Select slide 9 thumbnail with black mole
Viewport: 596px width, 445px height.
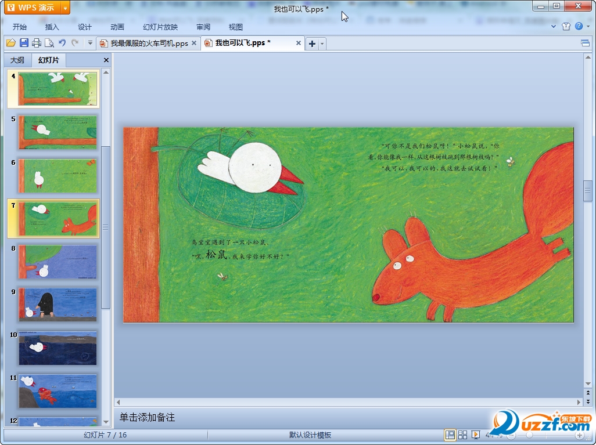[58, 305]
